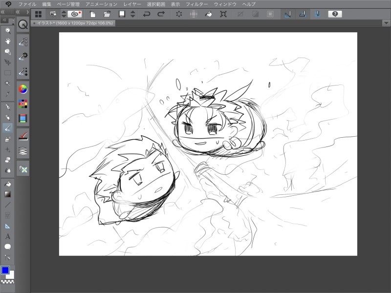The image size is (391, 293).
Task: Redo the undone action
Action: pyautogui.click(x=161, y=14)
